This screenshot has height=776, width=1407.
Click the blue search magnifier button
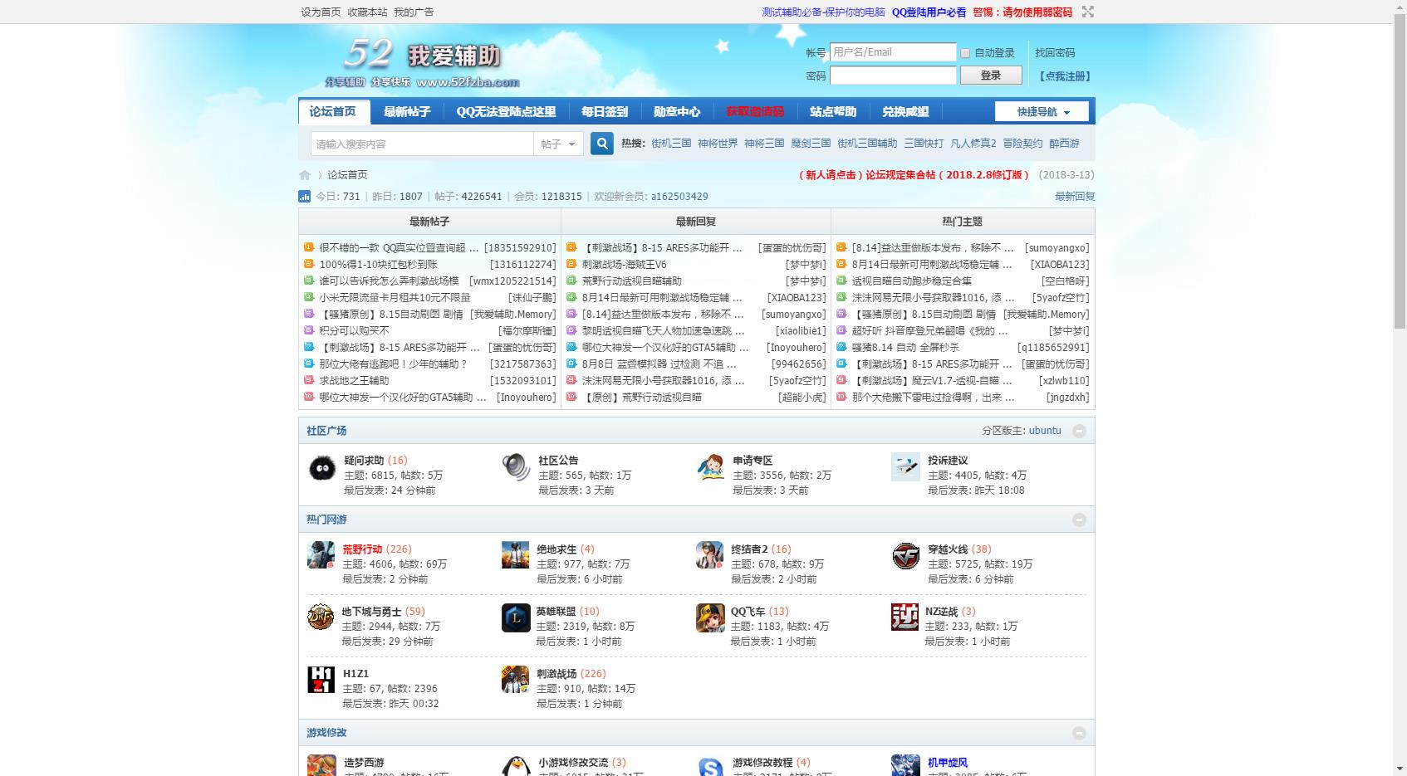point(602,144)
